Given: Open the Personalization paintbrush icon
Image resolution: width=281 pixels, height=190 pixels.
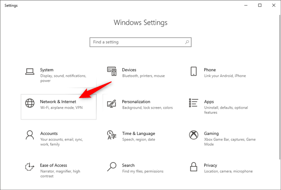Looking at the screenshot, I should pos(111,103).
